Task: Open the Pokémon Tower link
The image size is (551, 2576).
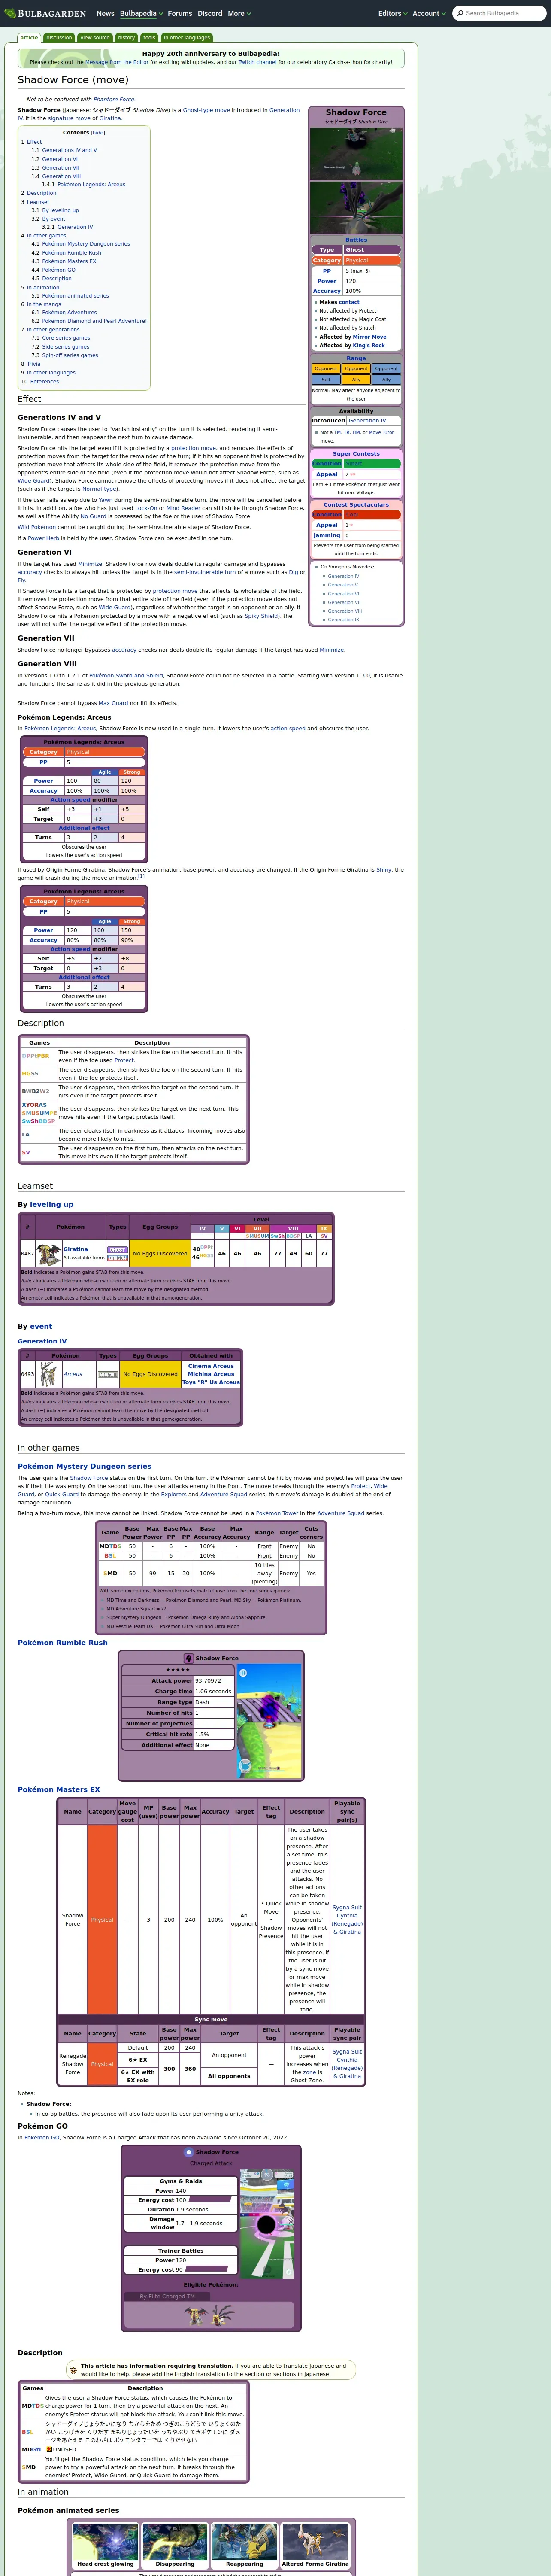Action: [277, 1513]
